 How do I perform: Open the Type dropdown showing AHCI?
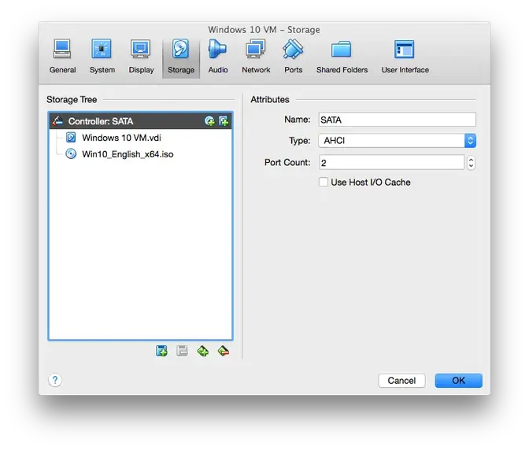[397, 141]
